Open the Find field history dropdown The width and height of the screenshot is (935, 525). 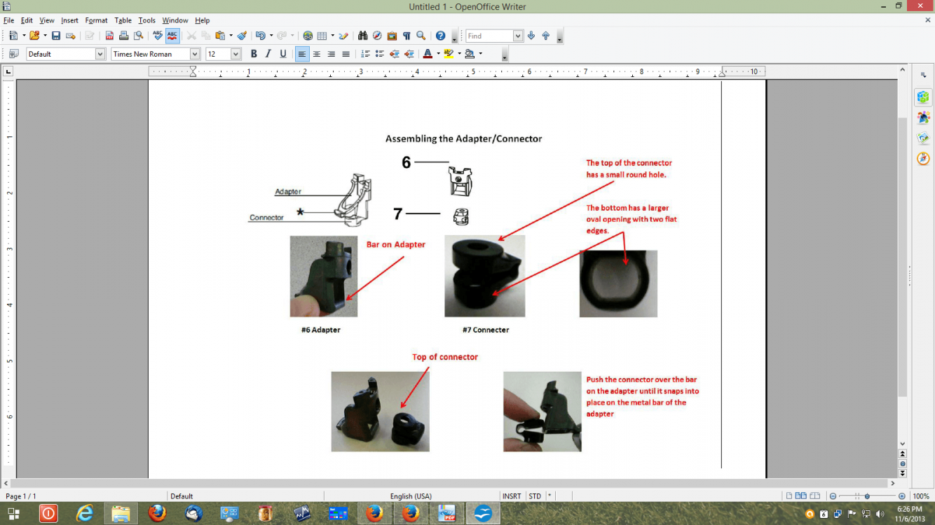pos(518,36)
